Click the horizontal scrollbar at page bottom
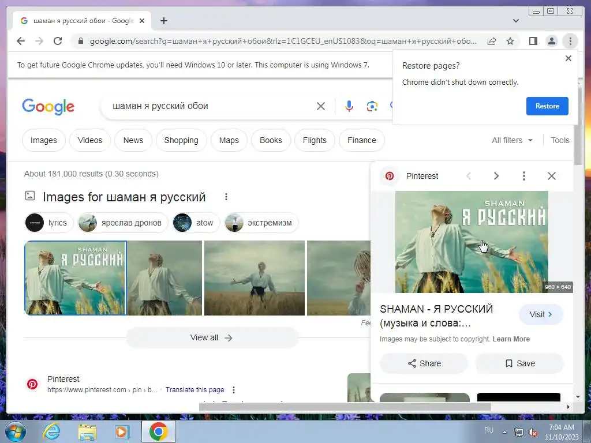591x443 pixels. [345, 407]
